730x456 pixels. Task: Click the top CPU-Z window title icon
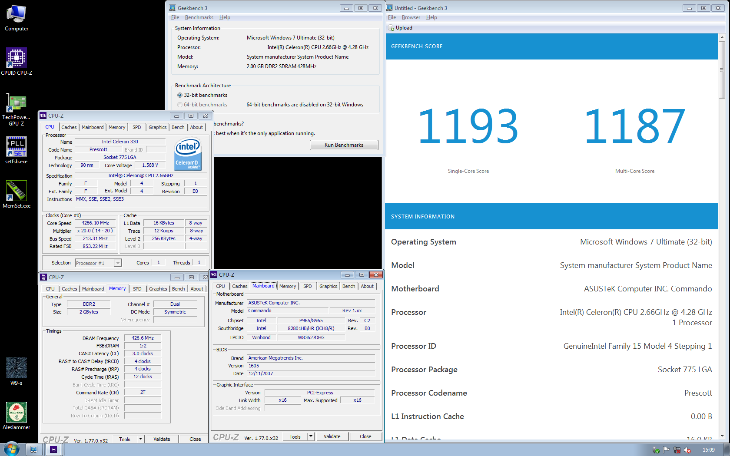(x=43, y=116)
